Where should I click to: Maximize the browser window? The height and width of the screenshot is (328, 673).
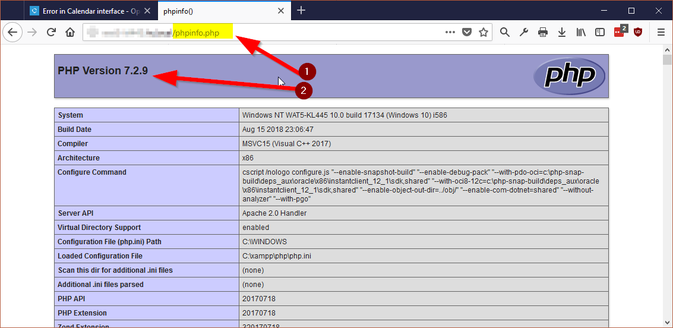pos(631,11)
